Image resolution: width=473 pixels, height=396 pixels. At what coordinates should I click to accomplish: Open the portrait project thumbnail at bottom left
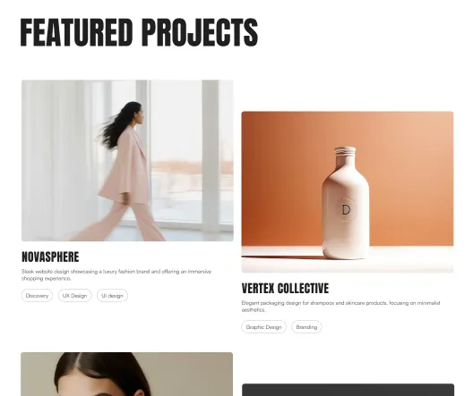pyautogui.click(x=126, y=374)
